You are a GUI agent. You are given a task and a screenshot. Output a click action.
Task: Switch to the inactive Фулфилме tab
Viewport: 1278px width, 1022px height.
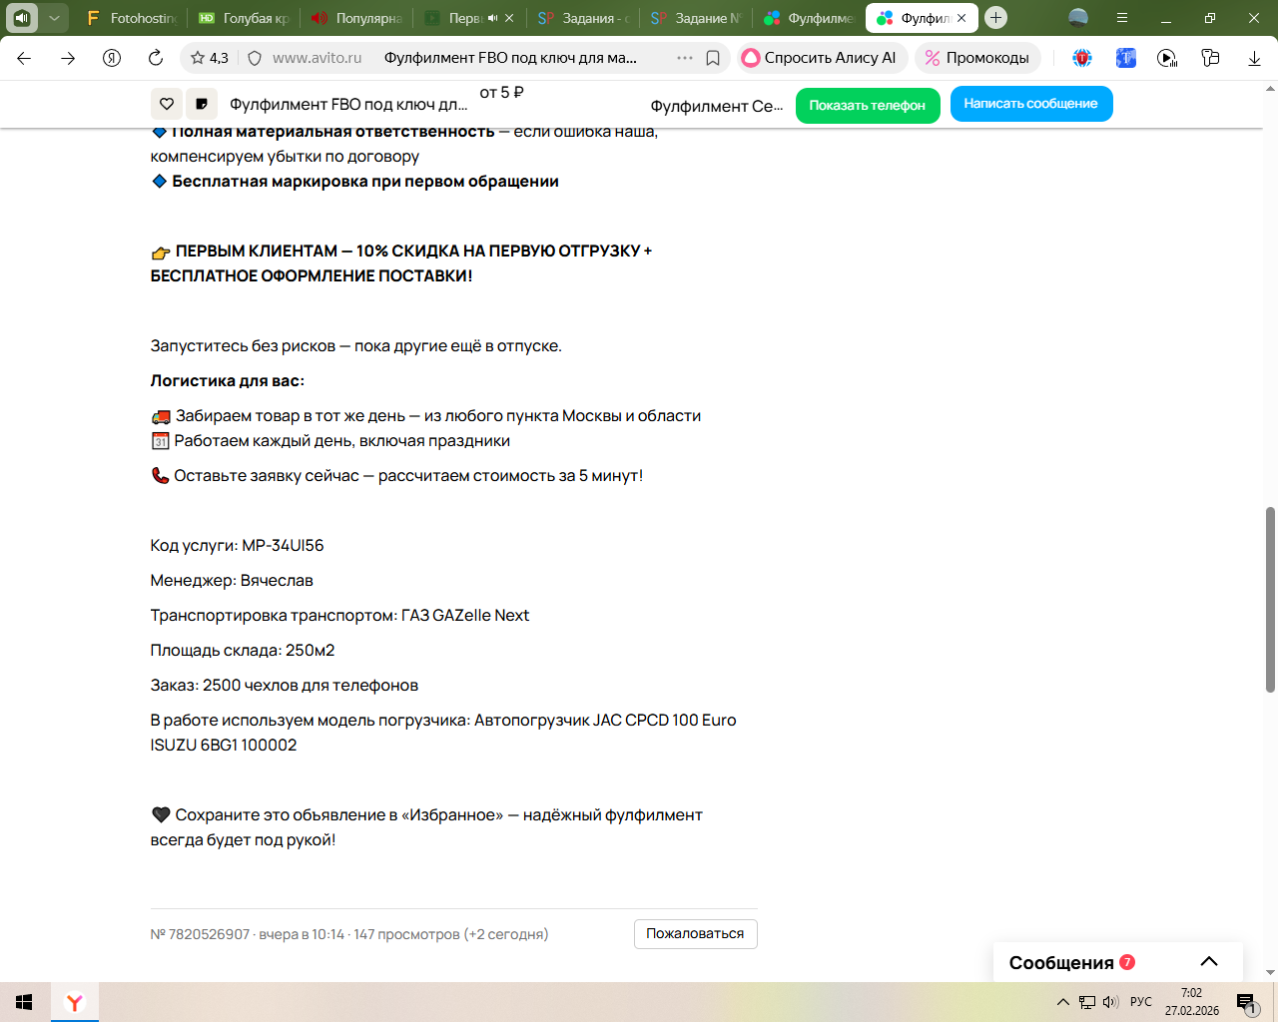pos(809,18)
